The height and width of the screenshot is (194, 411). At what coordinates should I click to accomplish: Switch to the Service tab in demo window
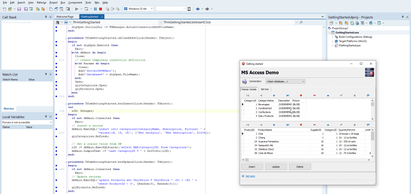[x=265, y=89]
